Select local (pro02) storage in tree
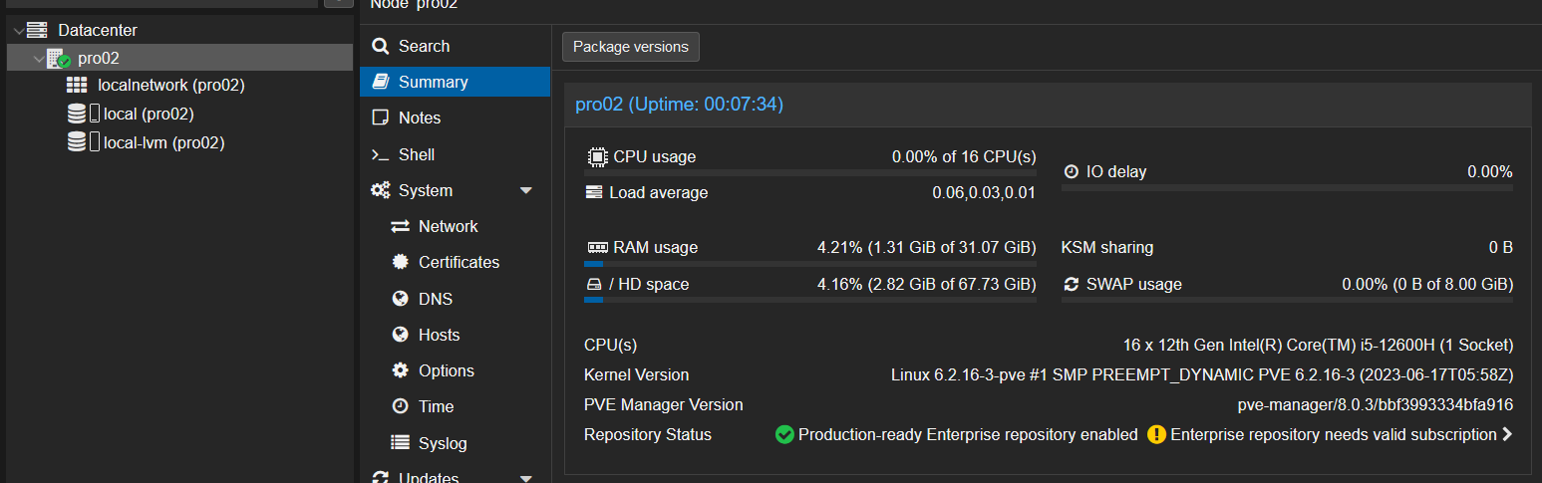 (148, 114)
